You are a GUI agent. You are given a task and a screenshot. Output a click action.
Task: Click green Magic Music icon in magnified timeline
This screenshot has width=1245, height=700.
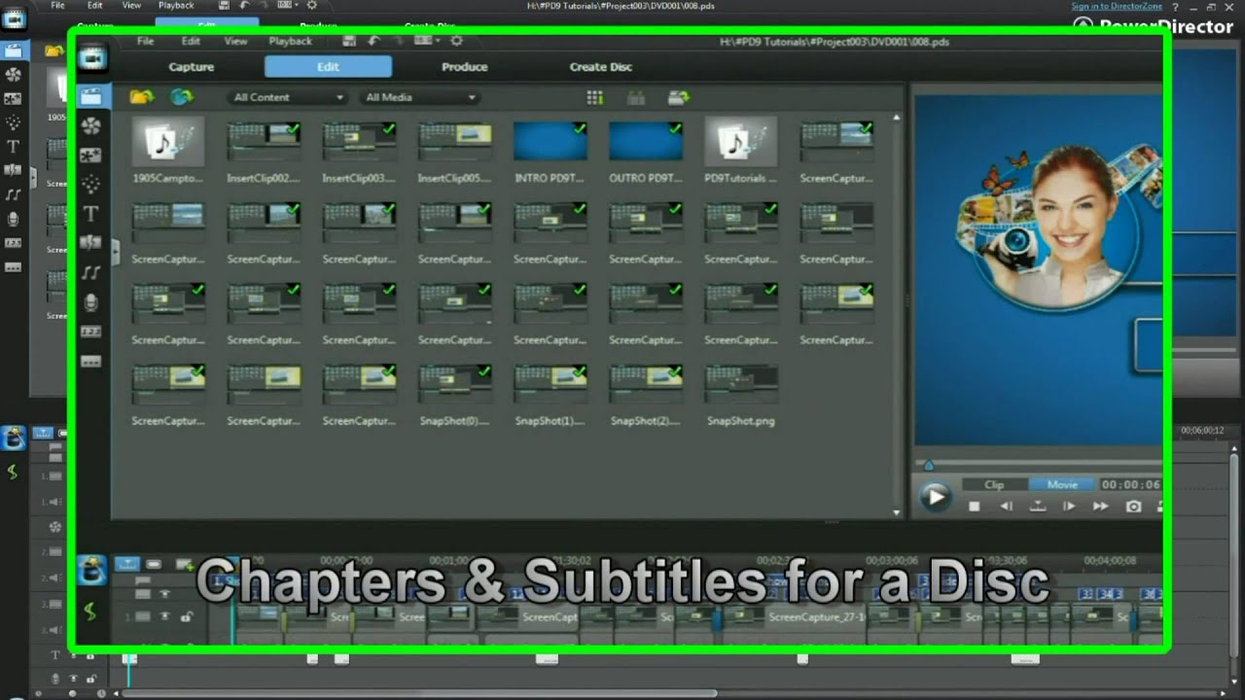coord(90,612)
